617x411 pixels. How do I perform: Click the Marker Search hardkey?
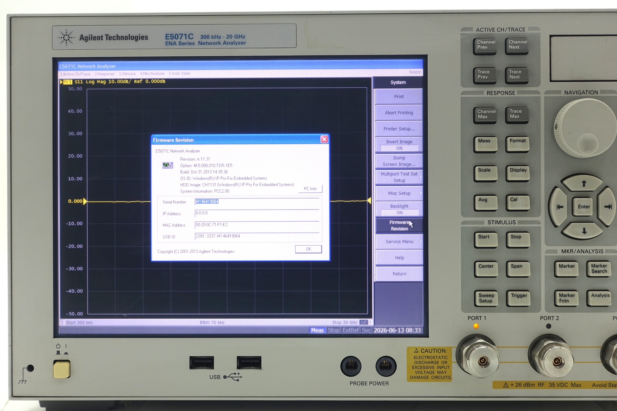599,269
